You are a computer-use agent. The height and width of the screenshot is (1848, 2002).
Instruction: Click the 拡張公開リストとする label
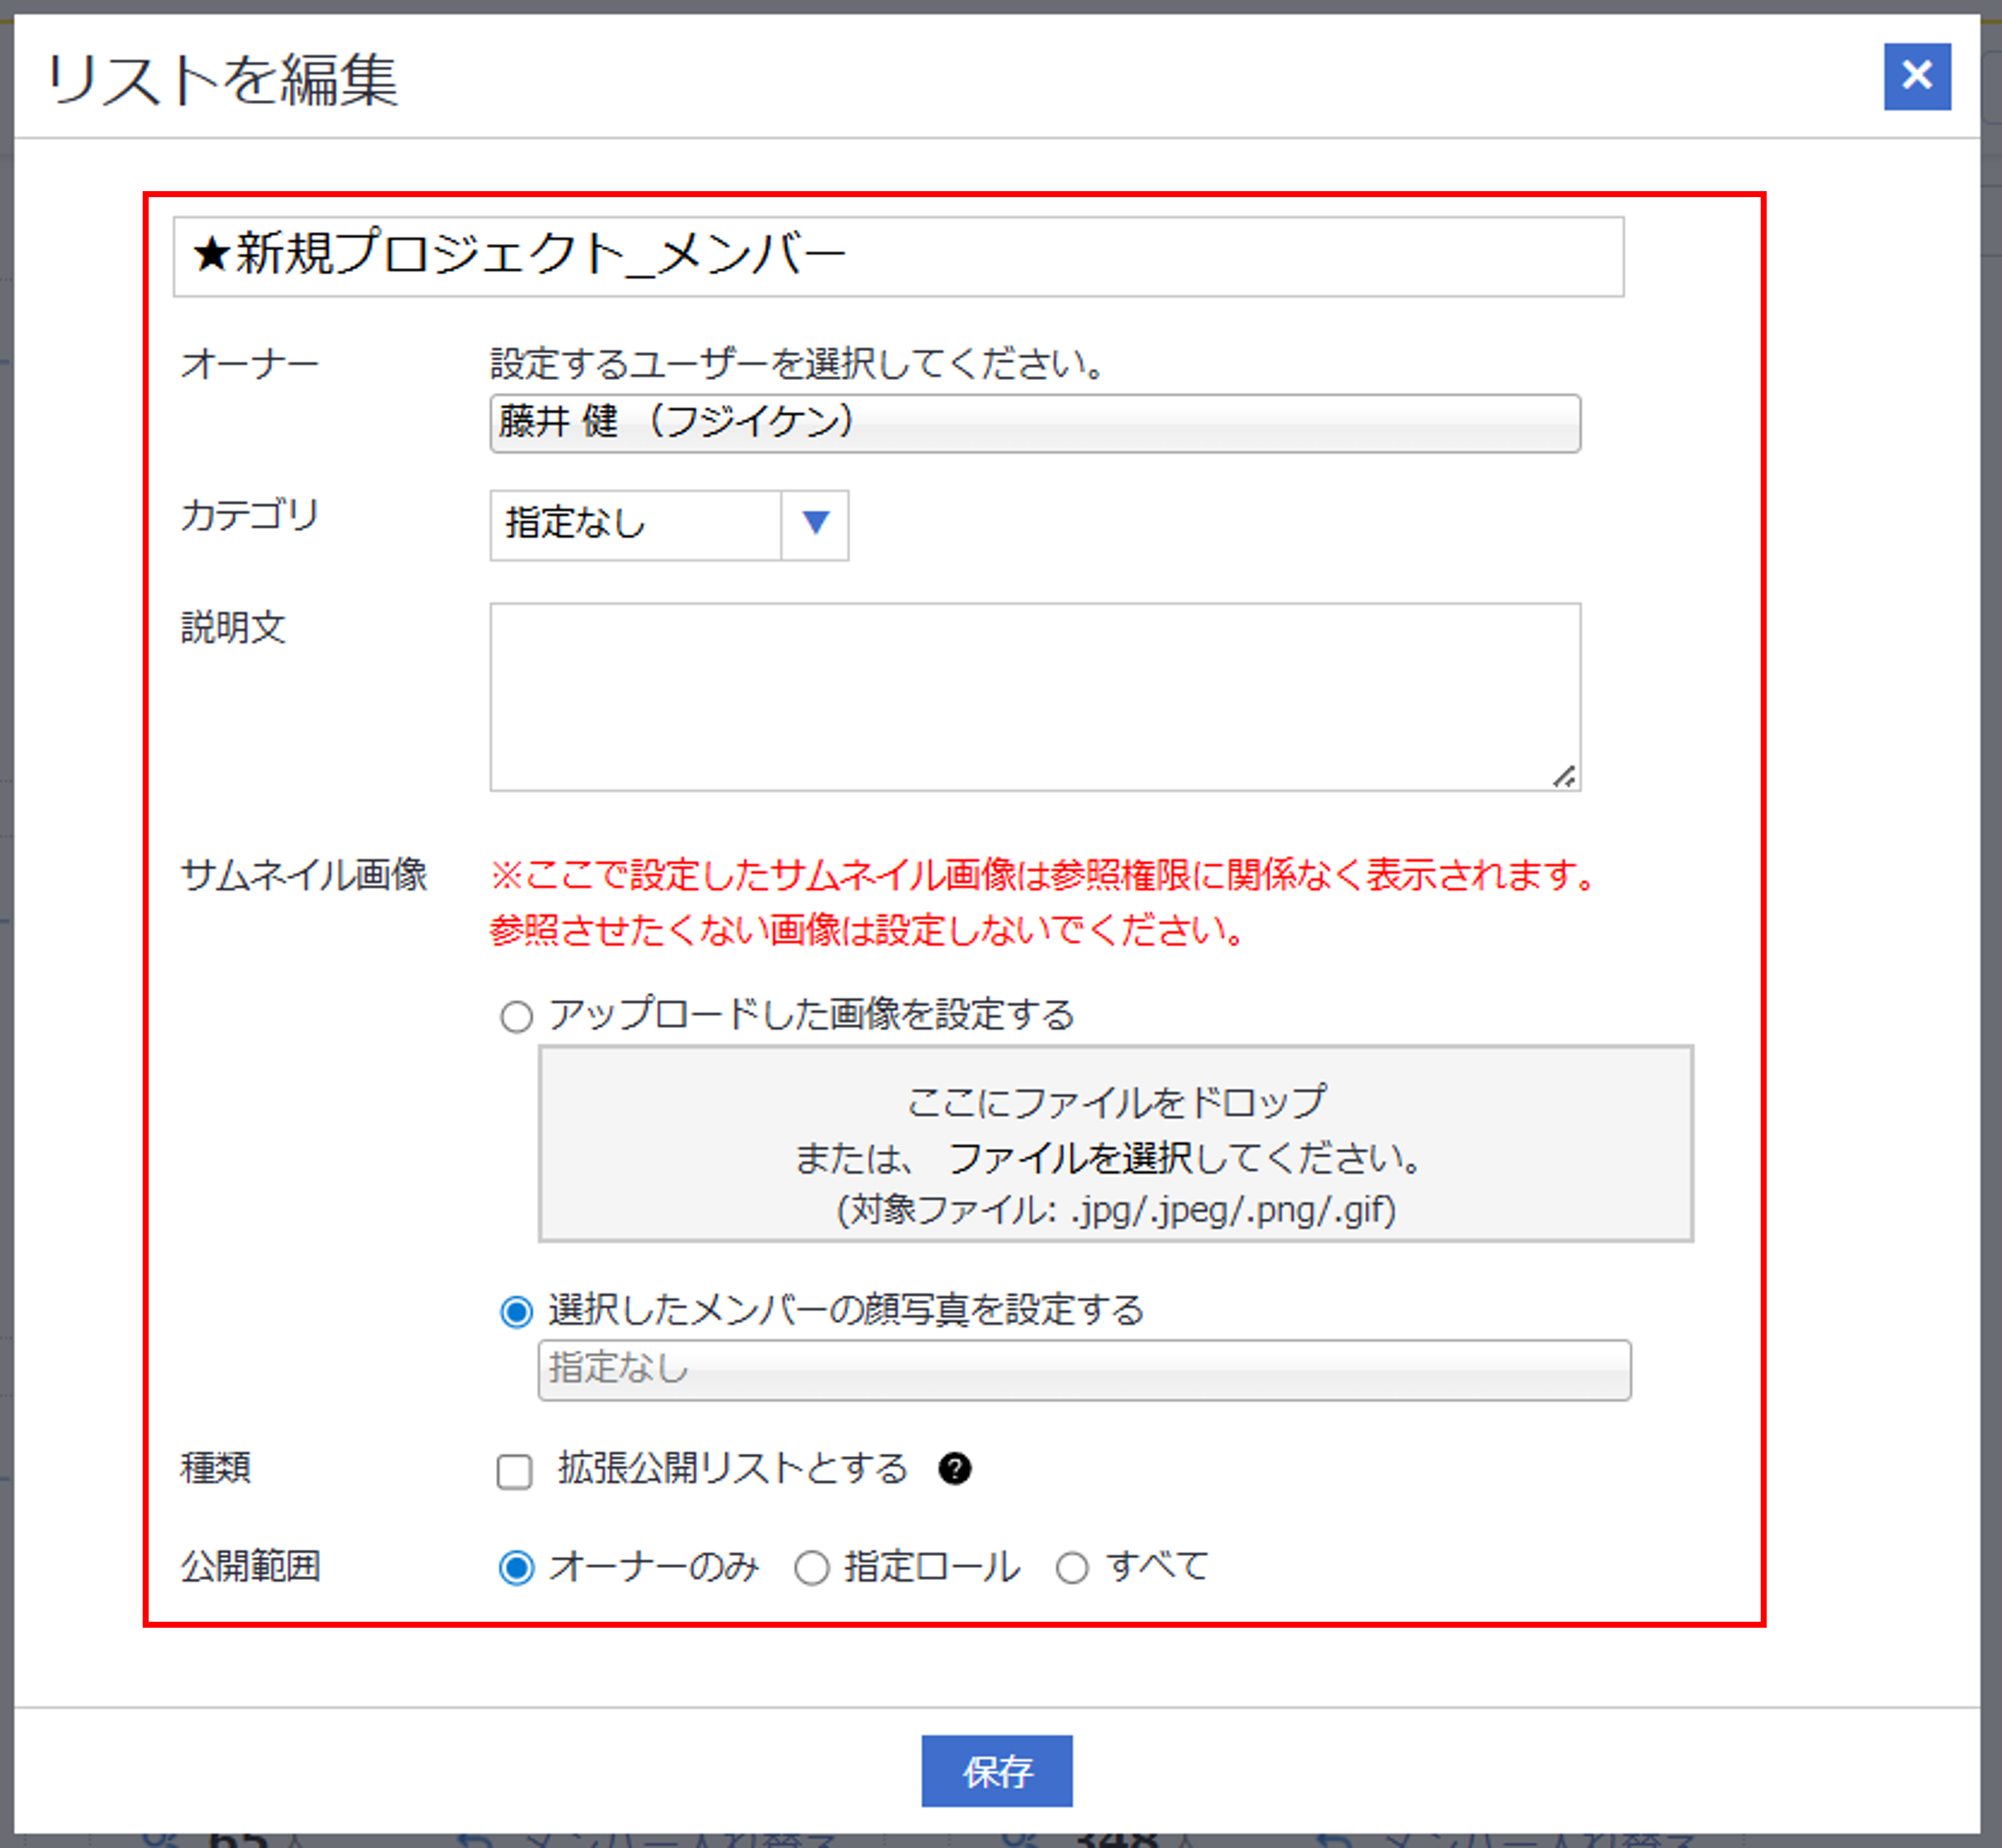pyautogui.click(x=732, y=1468)
